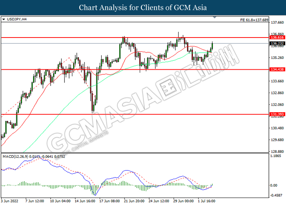Select the FE 61.8=137.689 Fibonacci label
286x204 pixels.
tap(254, 20)
